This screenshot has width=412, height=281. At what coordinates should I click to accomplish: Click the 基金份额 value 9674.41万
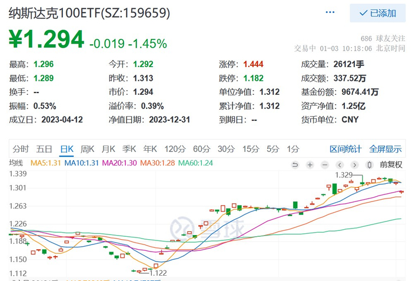(x=360, y=92)
